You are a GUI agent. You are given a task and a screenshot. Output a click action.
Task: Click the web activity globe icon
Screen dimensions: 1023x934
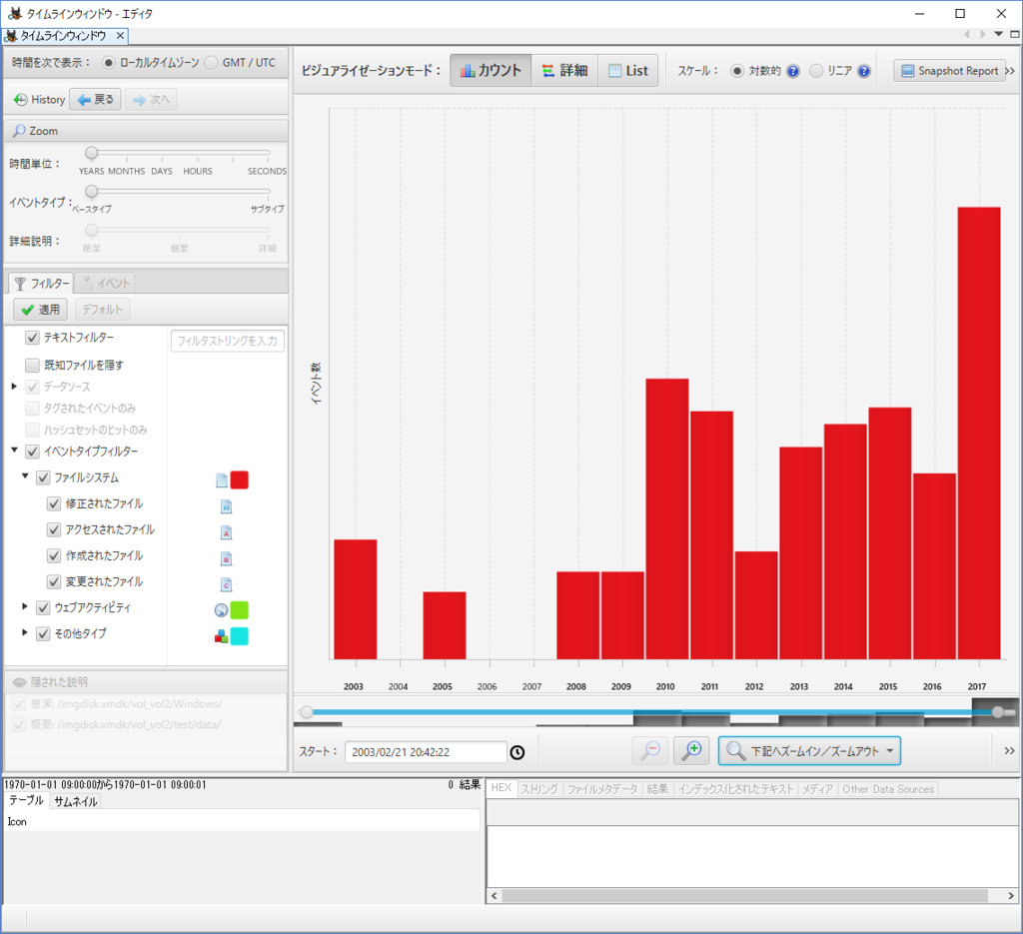221,610
